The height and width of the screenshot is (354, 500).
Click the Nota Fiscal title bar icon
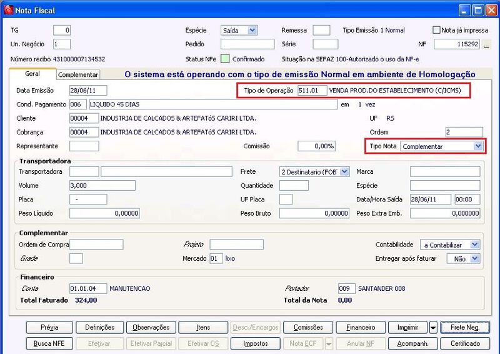(x=8, y=10)
